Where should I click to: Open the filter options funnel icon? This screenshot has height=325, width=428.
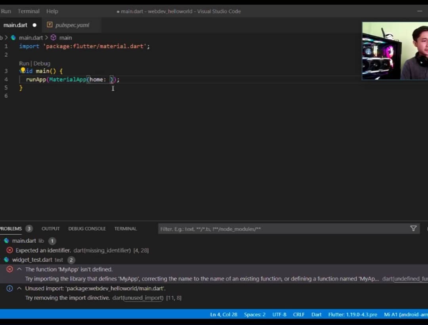(x=413, y=228)
